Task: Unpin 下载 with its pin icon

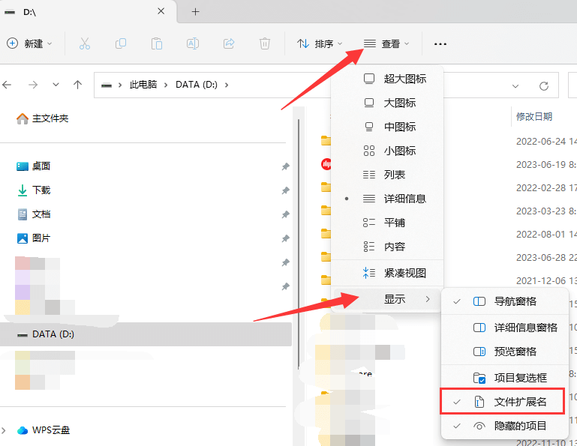Action: pyautogui.click(x=286, y=190)
